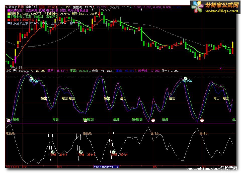Click the 05 month marker on time axis
Screen dimensions: 241x173
point(155,166)
